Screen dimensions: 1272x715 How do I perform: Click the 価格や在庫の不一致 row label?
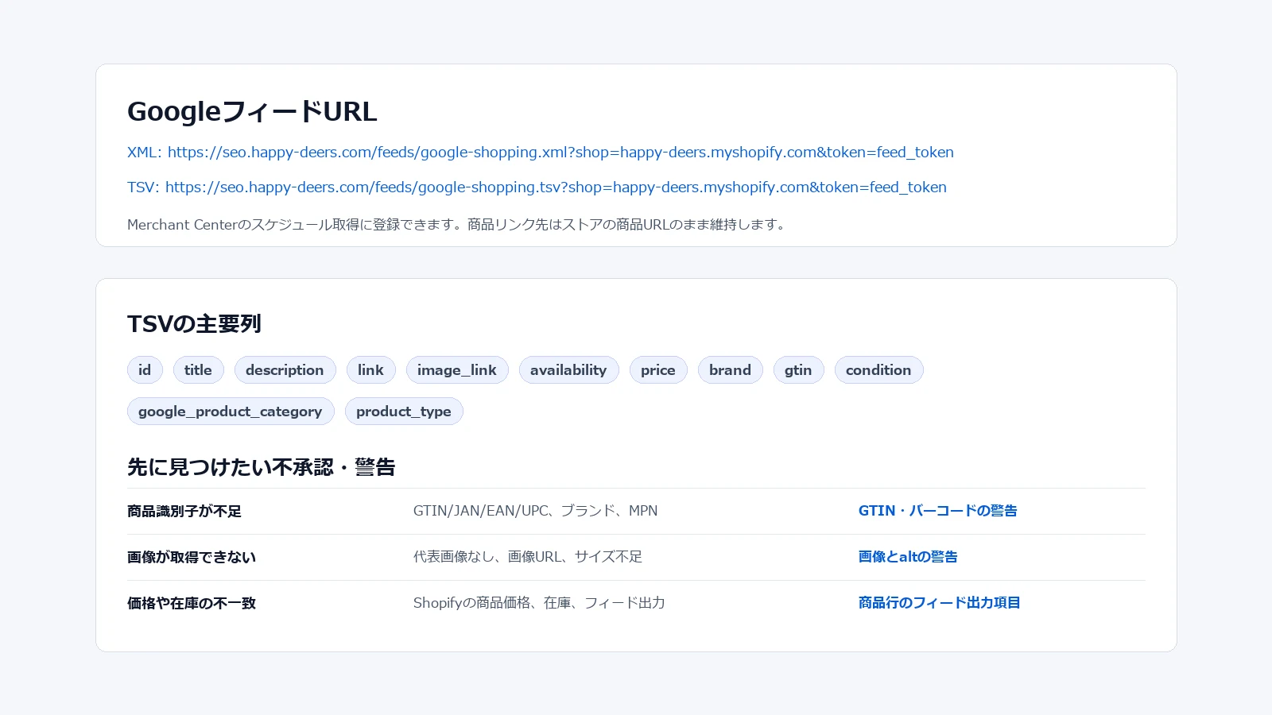click(x=192, y=604)
